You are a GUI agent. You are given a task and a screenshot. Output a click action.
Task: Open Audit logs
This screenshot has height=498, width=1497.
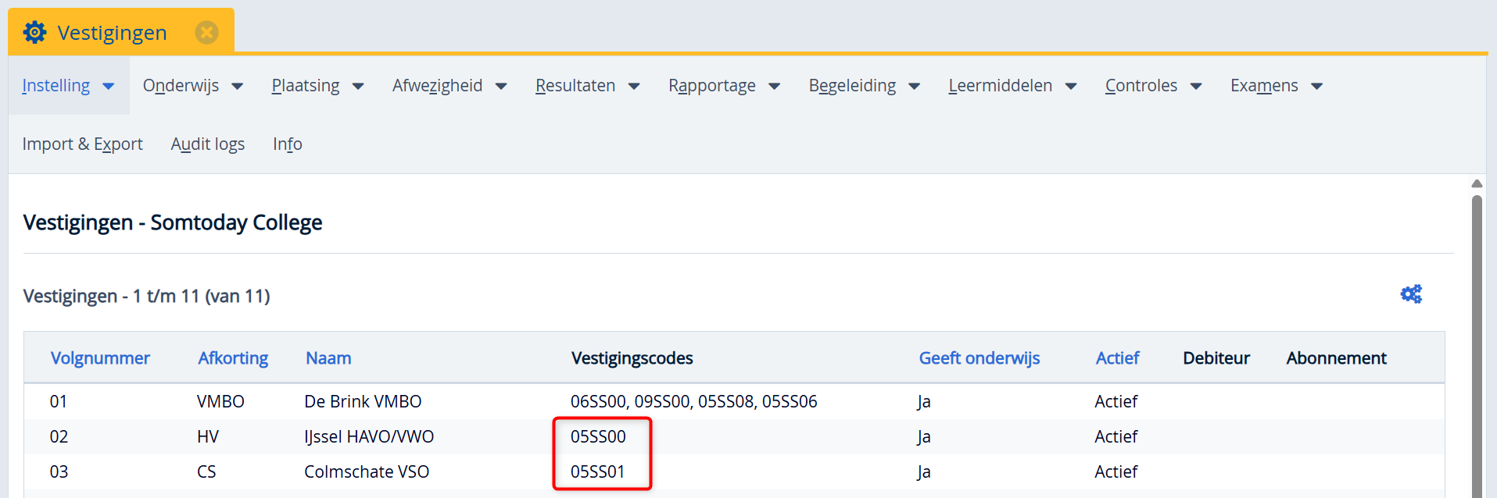[208, 144]
